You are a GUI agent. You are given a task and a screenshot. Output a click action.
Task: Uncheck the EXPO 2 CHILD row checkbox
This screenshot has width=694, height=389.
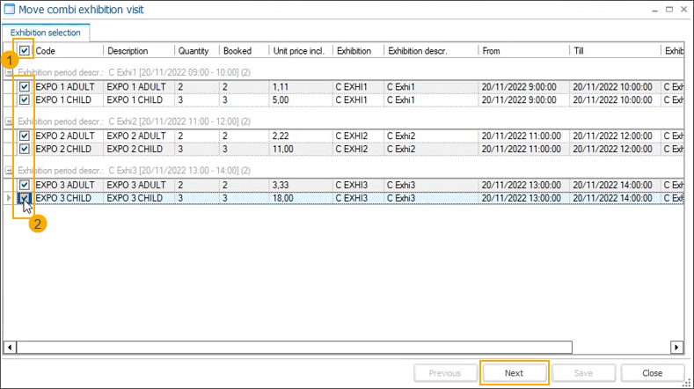pos(25,149)
